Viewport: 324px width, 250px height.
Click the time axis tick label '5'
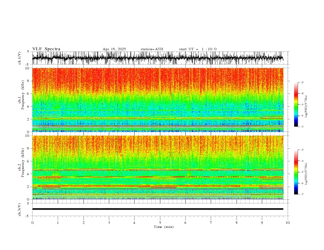coord(160,223)
